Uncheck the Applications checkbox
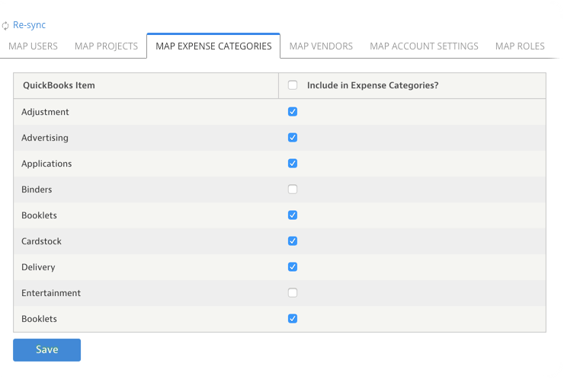The image size is (564, 379). [293, 164]
